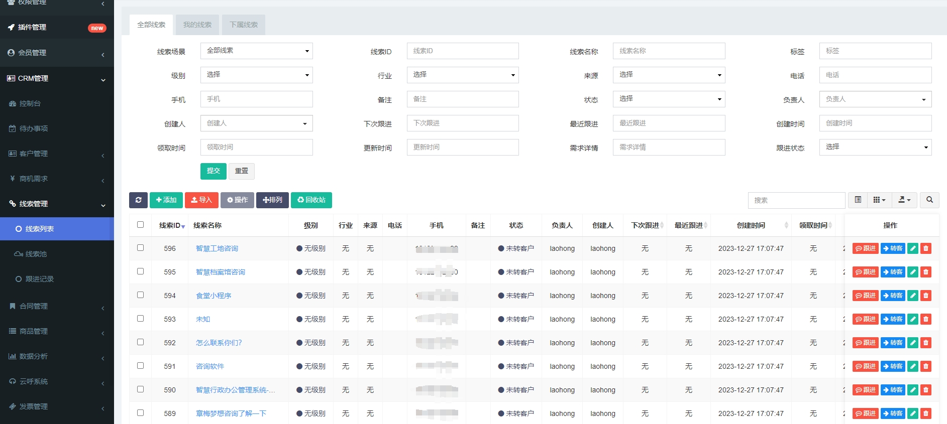Click the green 提交 button

pyautogui.click(x=214, y=171)
